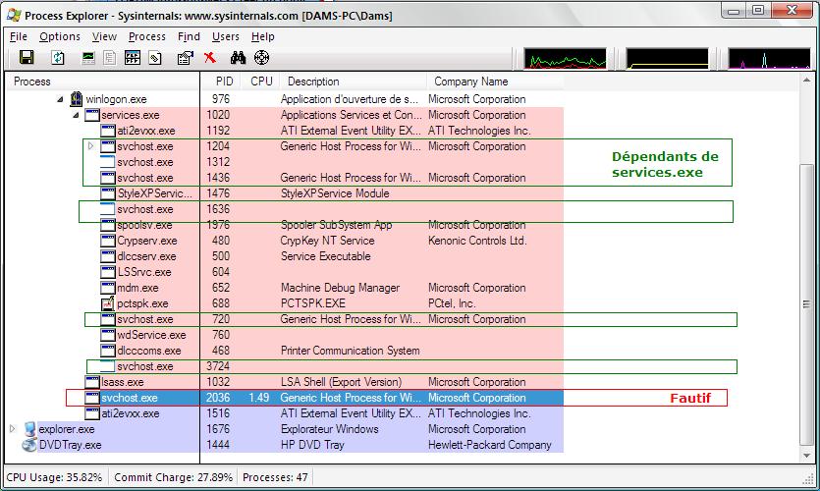Screen dimensions: 820x491
Task: Sort by the Company Name column header
Action: point(495,82)
